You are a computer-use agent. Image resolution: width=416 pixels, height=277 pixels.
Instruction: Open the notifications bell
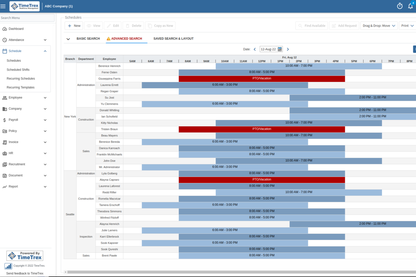[410, 6]
